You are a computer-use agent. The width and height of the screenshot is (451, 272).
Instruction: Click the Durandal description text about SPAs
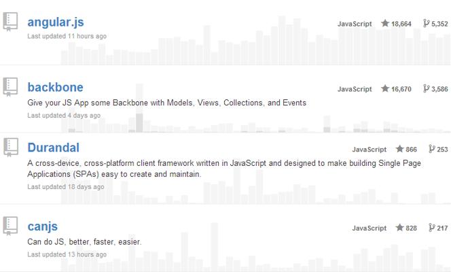pyautogui.click(x=224, y=169)
